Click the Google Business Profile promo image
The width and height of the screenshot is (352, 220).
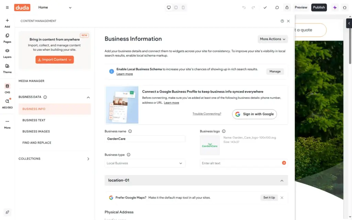[x=122, y=105]
